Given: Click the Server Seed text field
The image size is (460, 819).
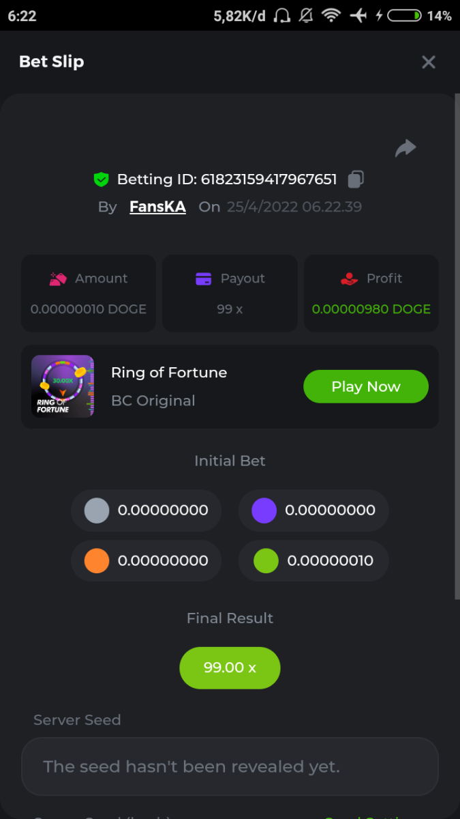Looking at the screenshot, I should (x=230, y=766).
